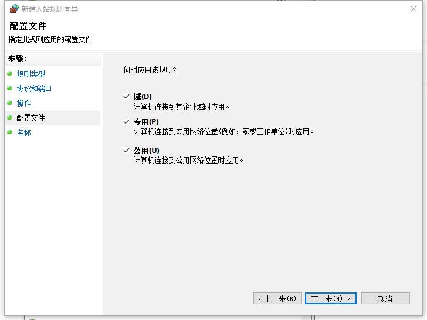427x320 pixels.
Task: Uncheck the 域(D) domain checkbox
Action: point(126,96)
